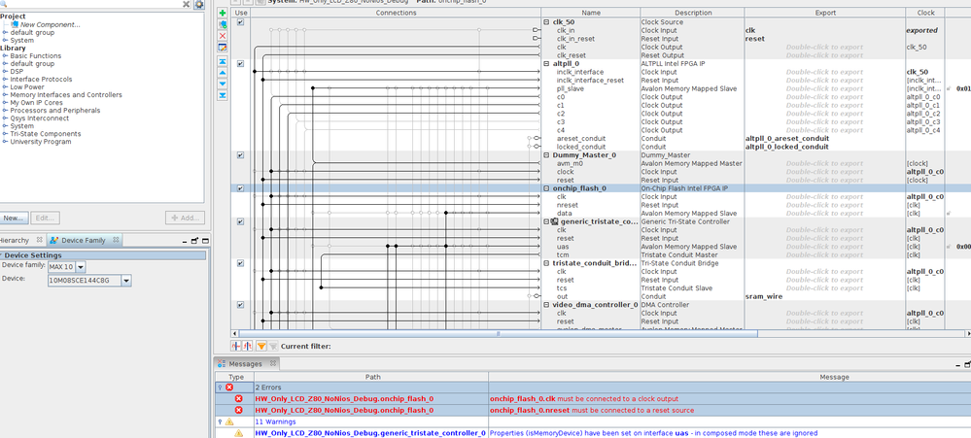The width and height of the screenshot is (971, 438).
Task: Toggle Use checkbox for clk_50
Action: [x=240, y=22]
